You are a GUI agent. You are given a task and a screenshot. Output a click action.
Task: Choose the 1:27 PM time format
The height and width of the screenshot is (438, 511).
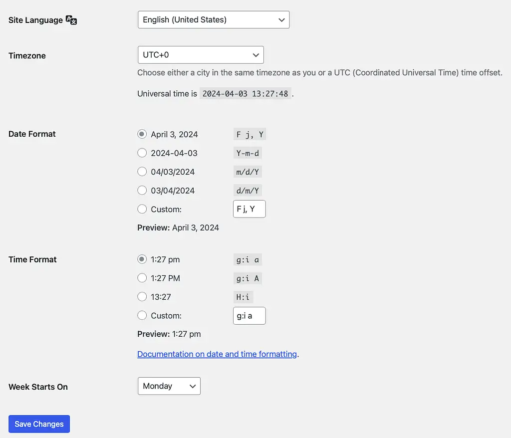142,278
